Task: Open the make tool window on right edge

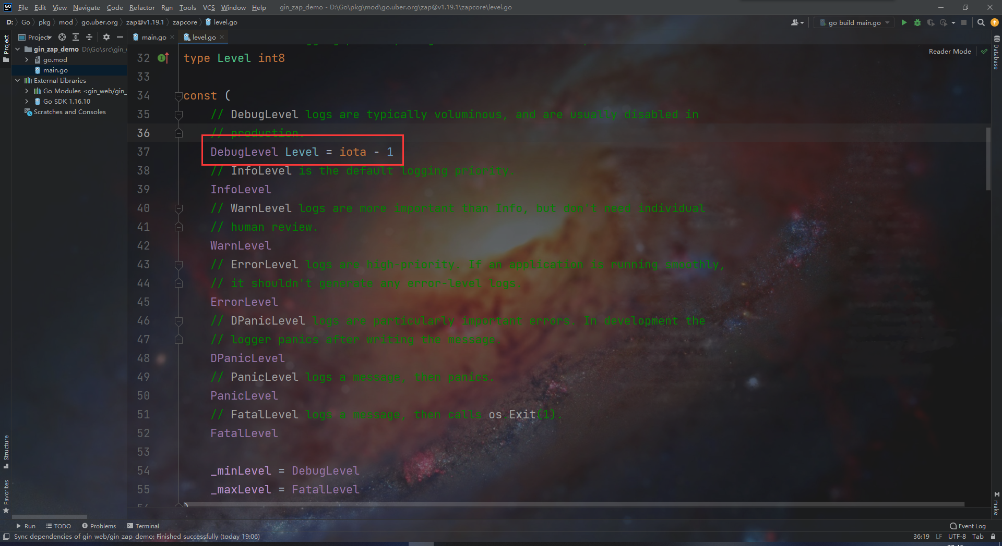Action: point(996,503)
